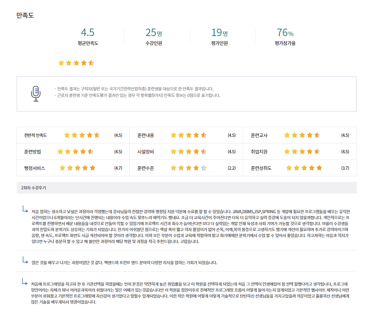Click the reply arrow beside the second review
The width and height of the screenshot is (367, 331).
click(25, 260)
